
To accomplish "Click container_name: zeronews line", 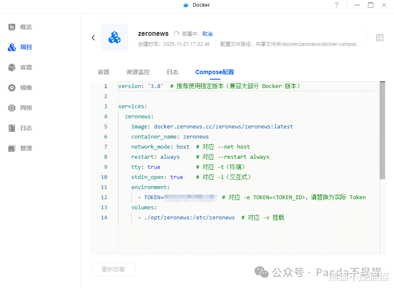I will (170, 137).
